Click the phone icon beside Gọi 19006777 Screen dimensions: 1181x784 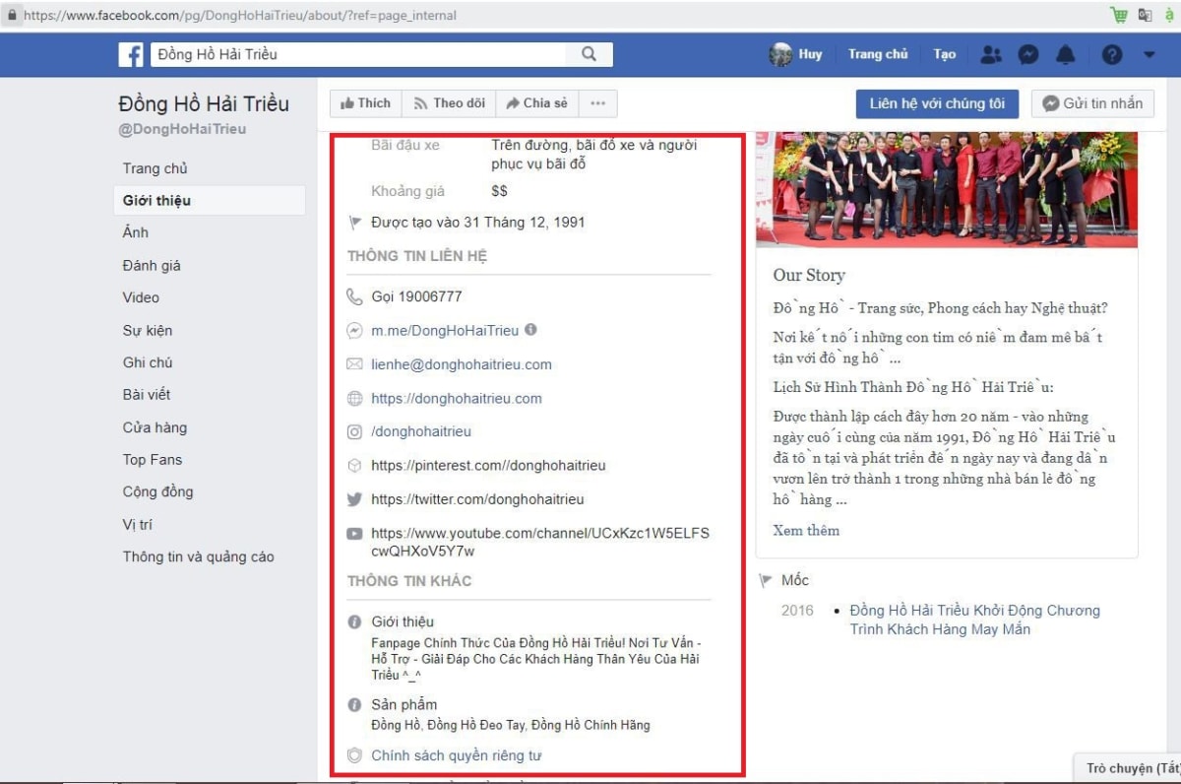point(355,296)
